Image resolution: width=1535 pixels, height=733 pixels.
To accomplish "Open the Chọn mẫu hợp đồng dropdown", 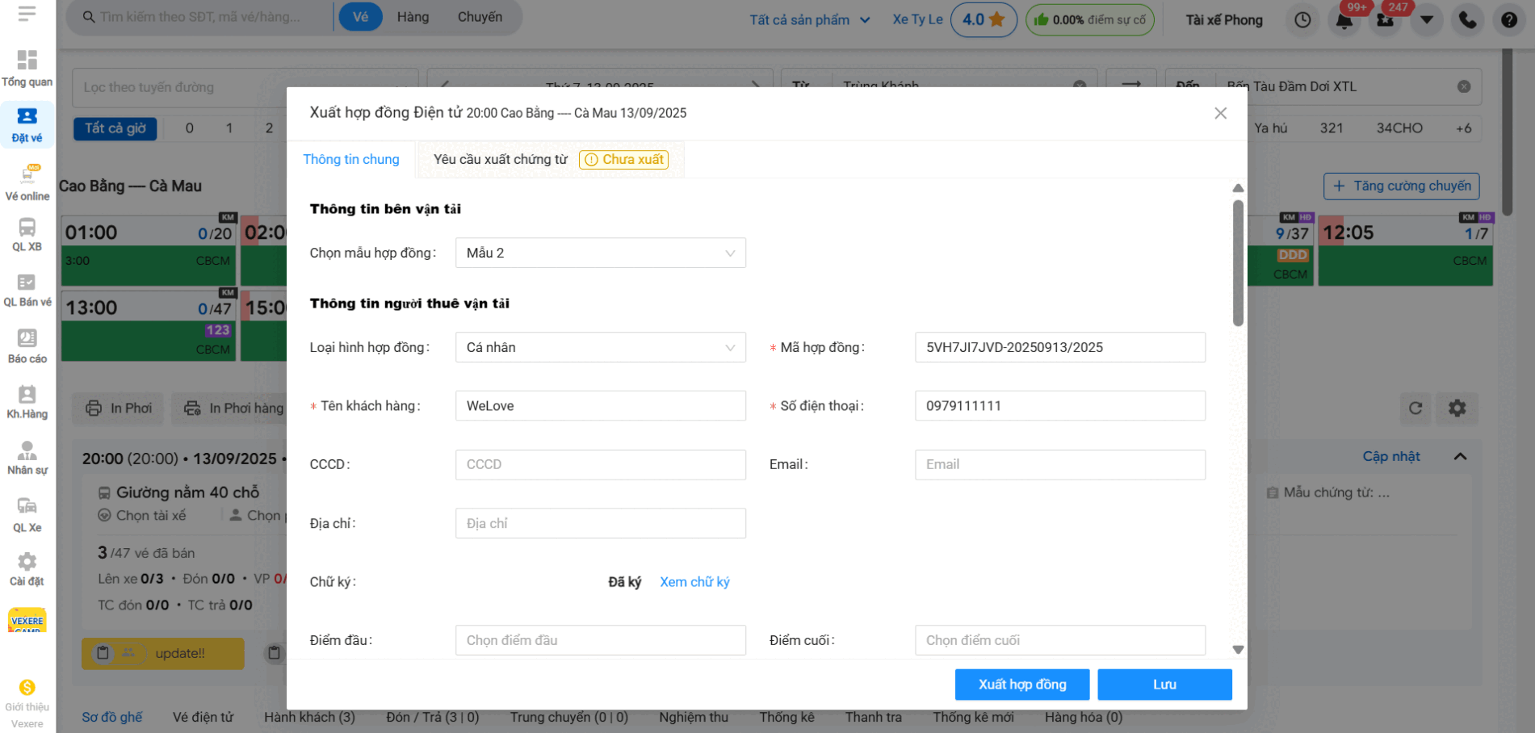I will pos(600,253).
